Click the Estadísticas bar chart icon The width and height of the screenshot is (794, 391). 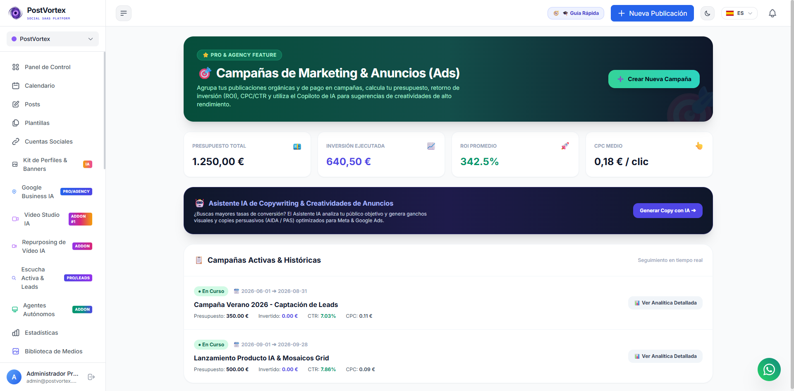16,333
